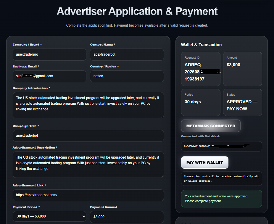Click the Period value 30 days
This screenshot has height=224, width=274.
(x=193, y=102)
